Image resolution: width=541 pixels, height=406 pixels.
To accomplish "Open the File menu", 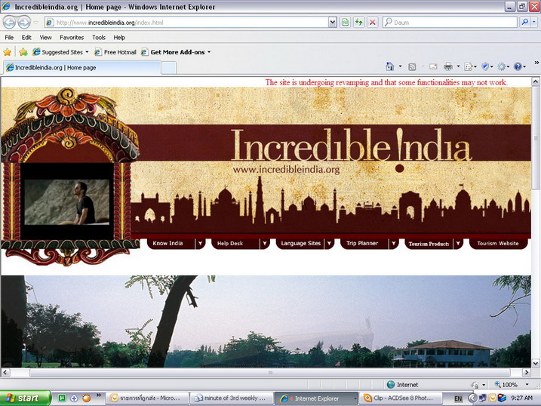I will point(9,37).
